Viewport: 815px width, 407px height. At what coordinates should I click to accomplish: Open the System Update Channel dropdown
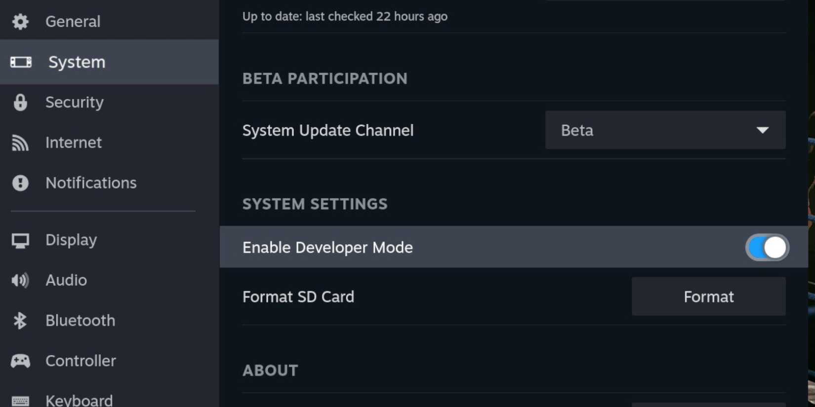665,130
